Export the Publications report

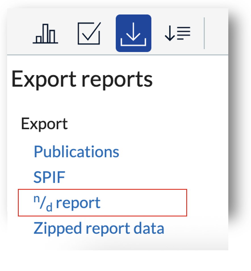coord(76,152)
